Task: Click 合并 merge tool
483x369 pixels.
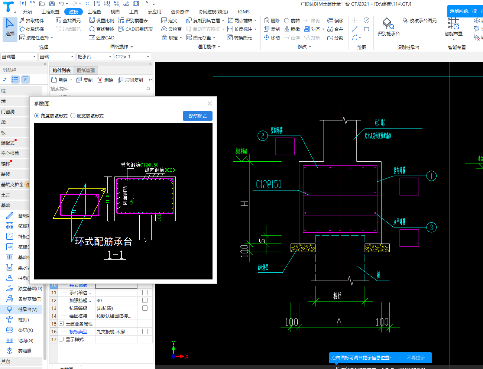Action: (x=335, y=29)
